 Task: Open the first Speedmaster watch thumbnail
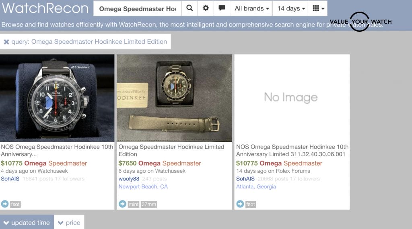pyautogui.click(x=57, y=98)
